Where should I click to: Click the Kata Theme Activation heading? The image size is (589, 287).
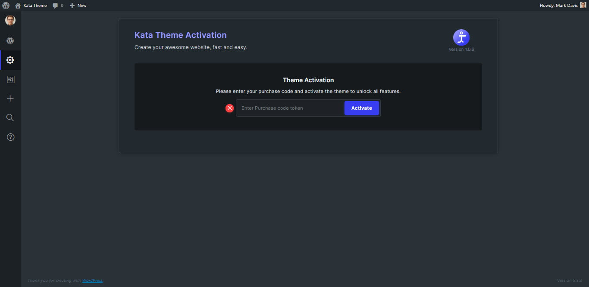[x=181, y=35]
